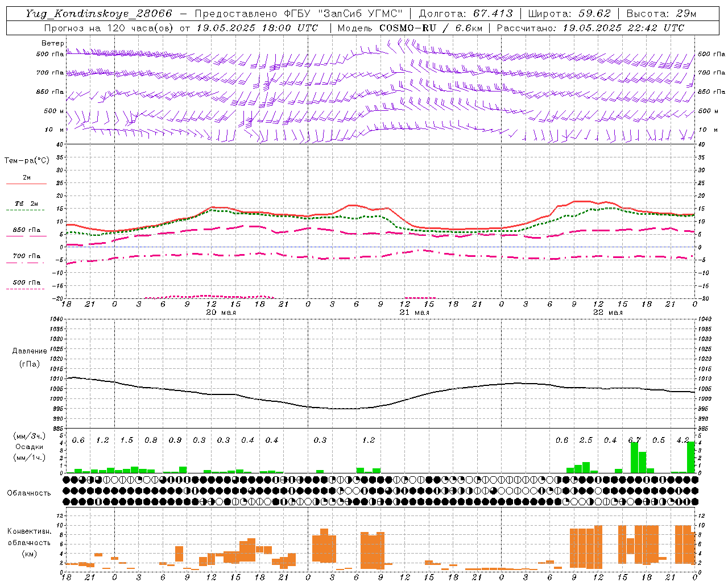The image size is (728, 582).
Task: Click the 700 гПа legend entry in temperature panel
Action: (x=26, y=256)
